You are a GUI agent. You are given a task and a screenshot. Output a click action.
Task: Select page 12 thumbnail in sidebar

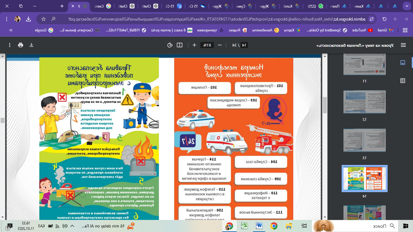tap(365, 102)
